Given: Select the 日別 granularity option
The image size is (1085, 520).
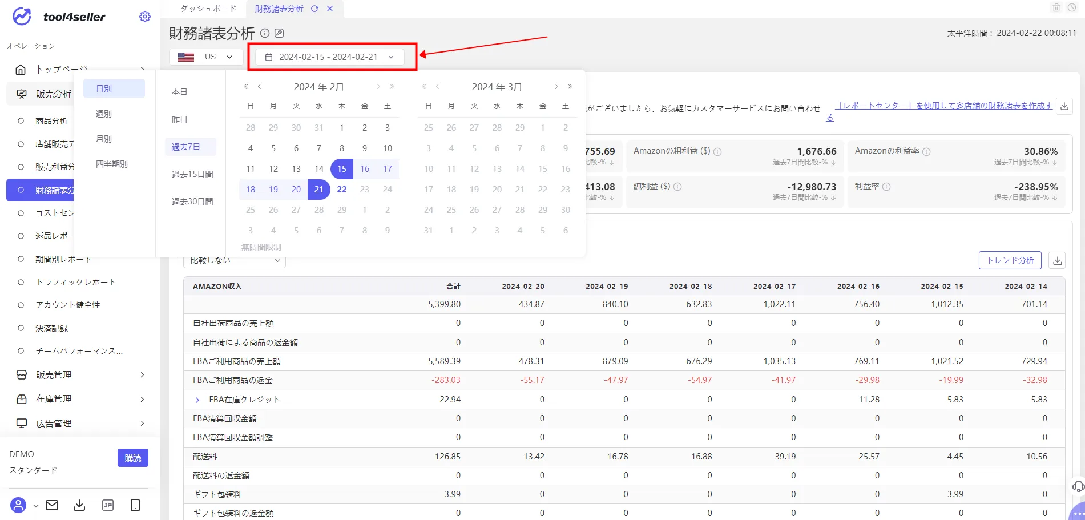Looking at the screenshot, I should pyautogui.click(x=114, y=88).
